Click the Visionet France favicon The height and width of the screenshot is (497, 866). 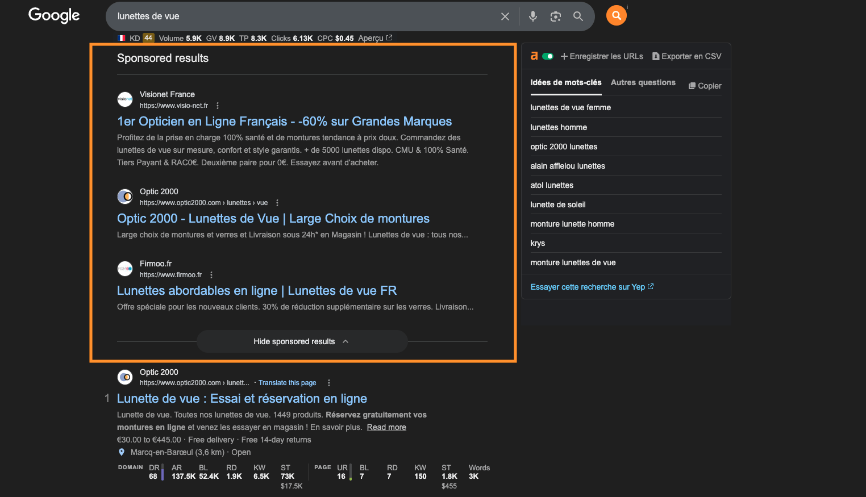[x=125, y=99]
